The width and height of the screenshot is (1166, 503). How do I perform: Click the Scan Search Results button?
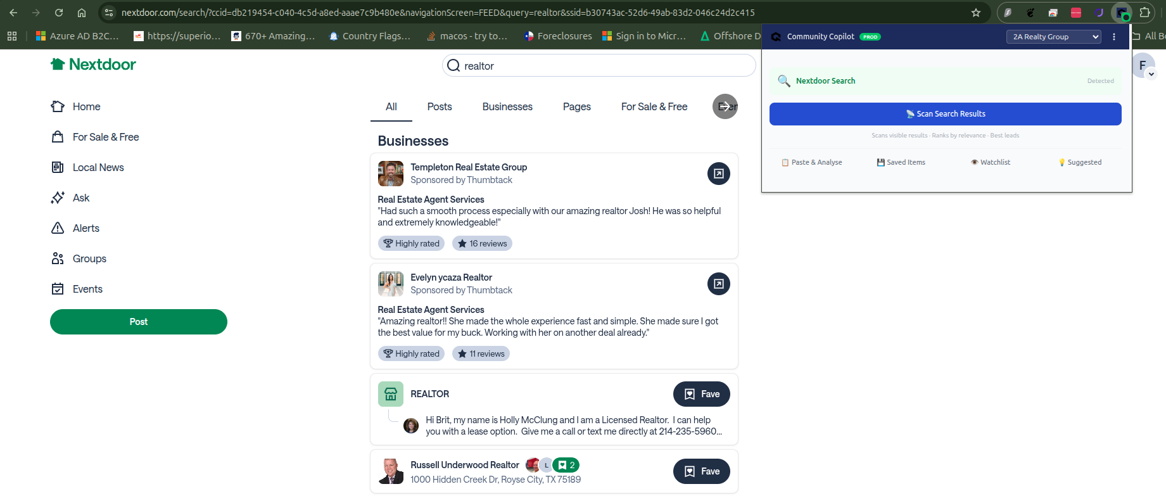point(946,114)
